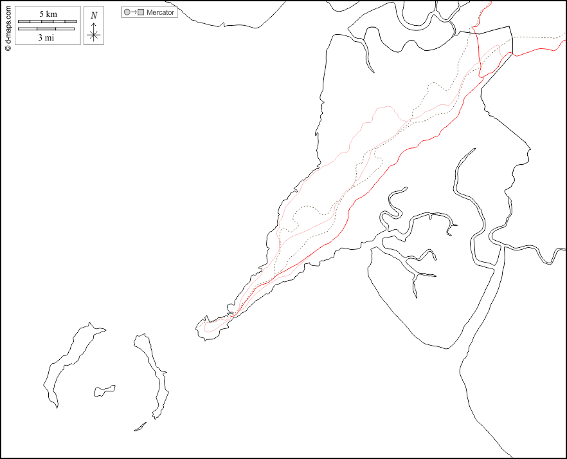Click the letter N above compass
This screenshot has width=567, height=459.
[94, 15]
